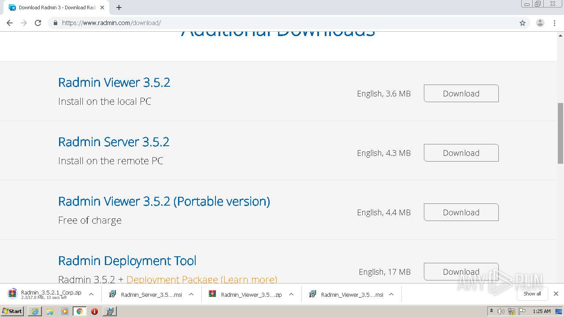Viewport: 564px width, 317px height.
Task: Open the Chrome profile avatar
Action: click(x=540, y=23)
